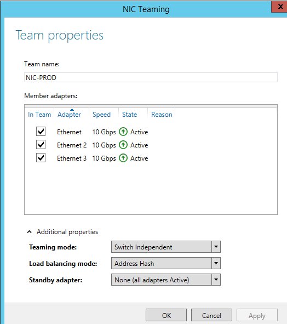Screen dimensions: 287x324
Task: Uncheck the Ethernet adapter checkbox
Action: [41, 132]
